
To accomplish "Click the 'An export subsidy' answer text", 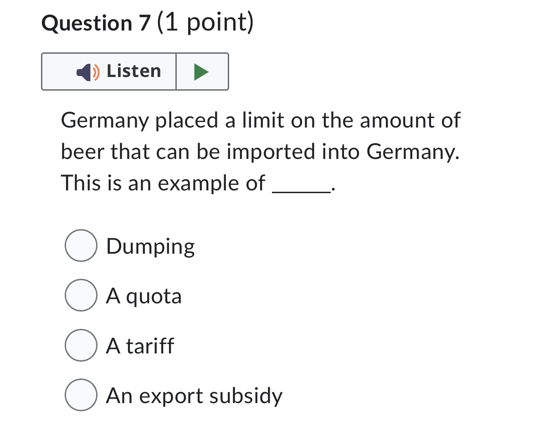I will 194,396.
